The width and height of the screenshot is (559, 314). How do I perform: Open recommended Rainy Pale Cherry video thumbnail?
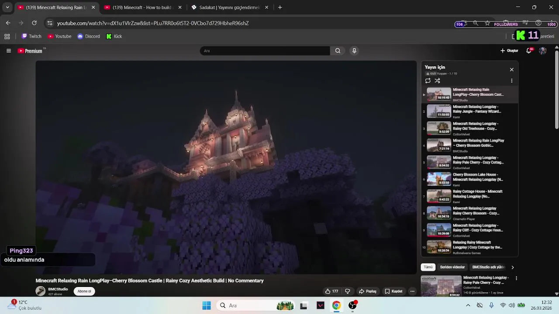[x=441, y=286]
